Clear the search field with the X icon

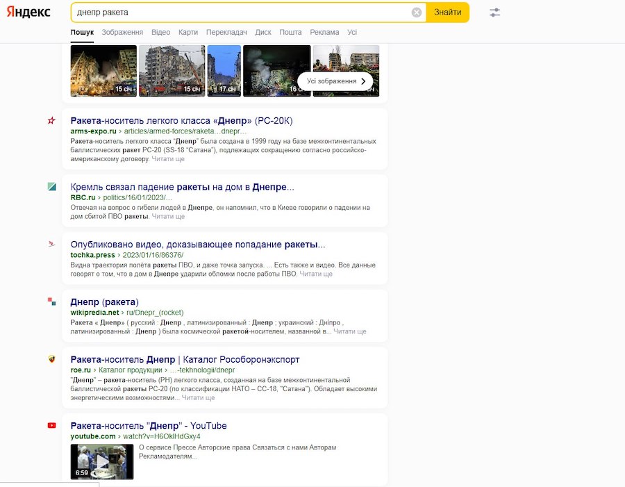pyautogui.click(x=416, y=13)
